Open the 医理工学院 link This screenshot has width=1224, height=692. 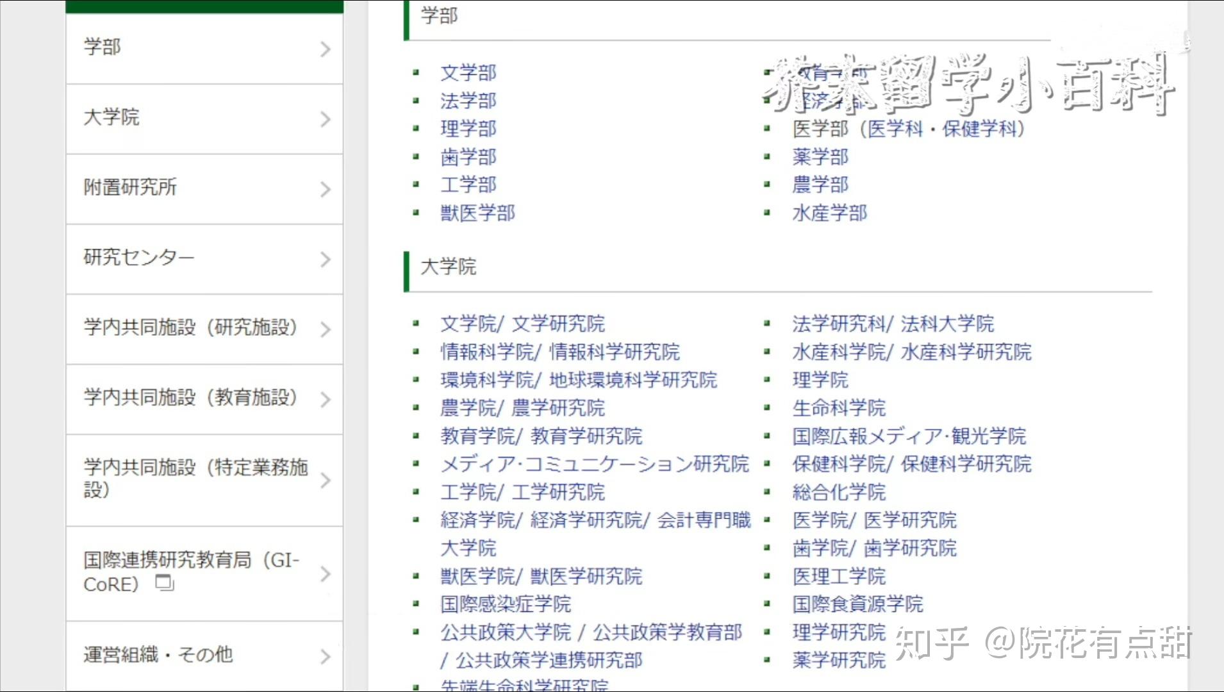coord(839,577)
